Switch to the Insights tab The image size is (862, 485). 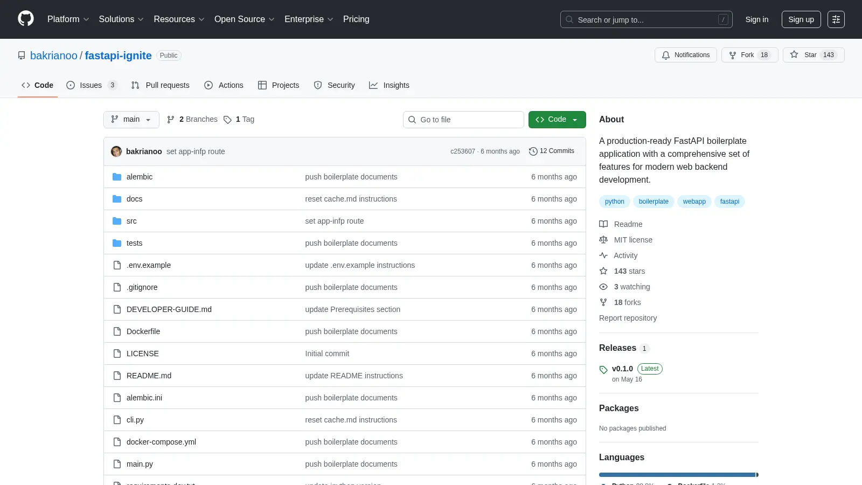(389, 85)
